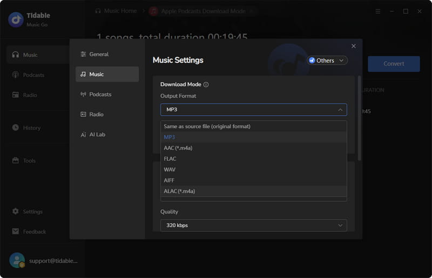Close the Music Settings dialog
Image resolution: width=432 pixels, height=278 pixels.
pos(354,46)
